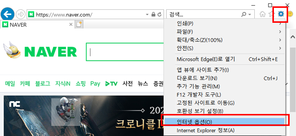
Task: Click the Tools gear icon
Action: tap(281, 14)
